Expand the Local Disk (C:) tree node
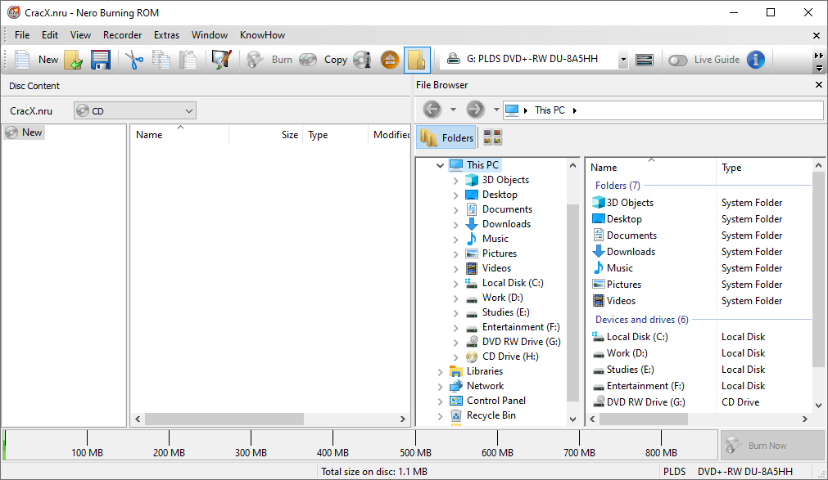 [x=455, y=283]
